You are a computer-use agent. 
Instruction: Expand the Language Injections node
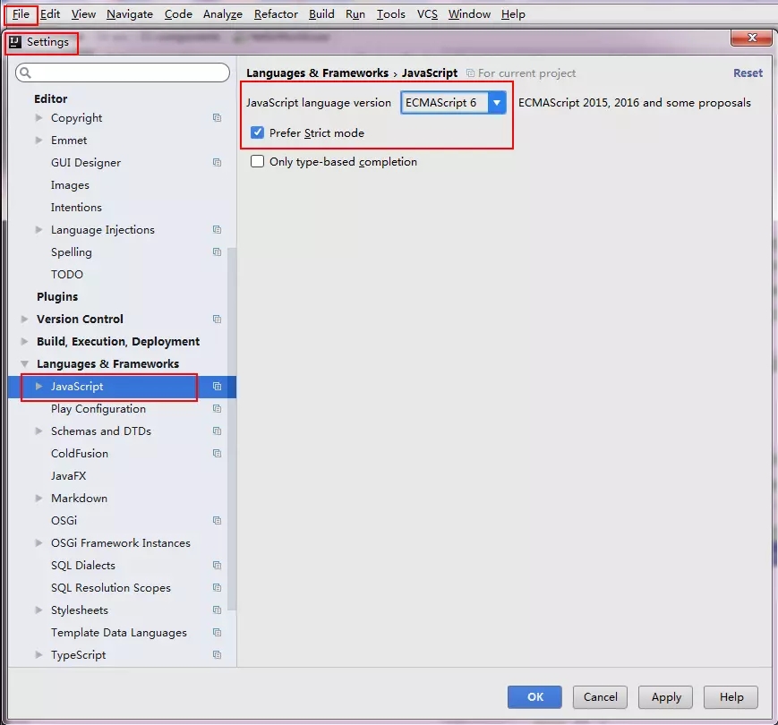pos(38,229)
